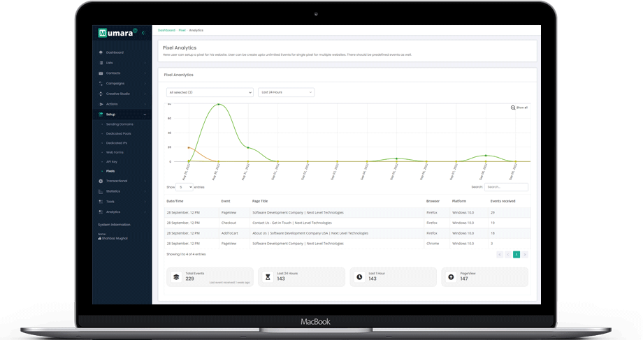Open the All selected (3) dropdown
The width and height of the screenshot is (643, 340).
tap(210, 92)
